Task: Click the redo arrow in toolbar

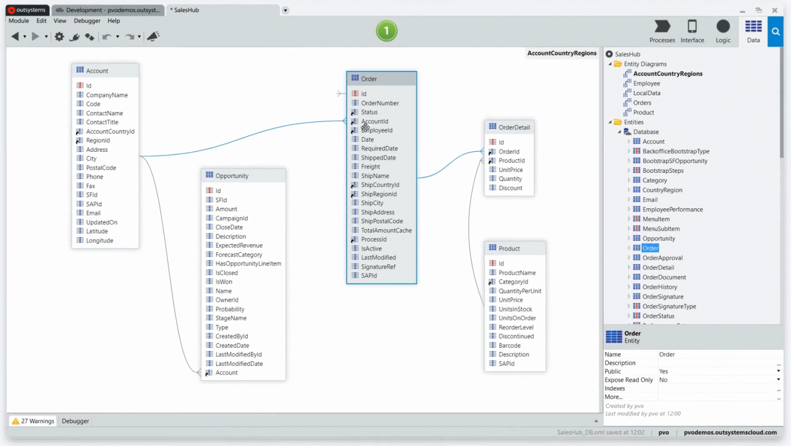Action: click(x=129, y=37)
